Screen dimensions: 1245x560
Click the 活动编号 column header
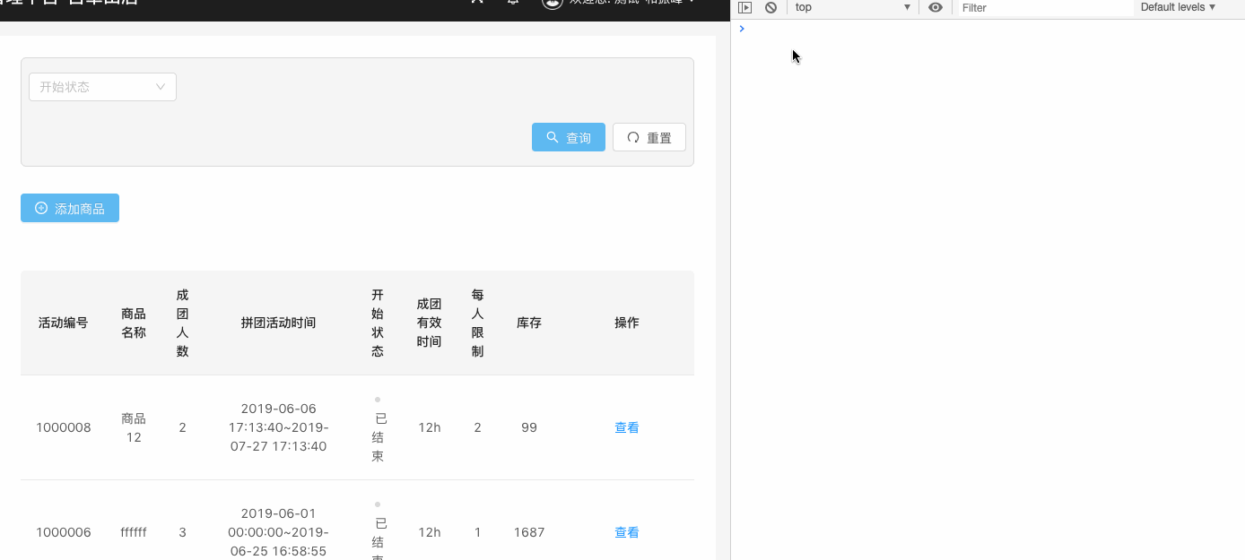(64, 323)
